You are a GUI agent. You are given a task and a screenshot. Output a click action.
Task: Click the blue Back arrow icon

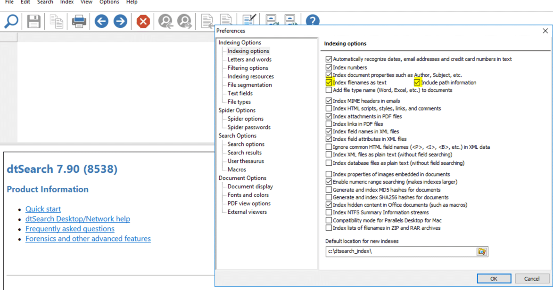pyautogui.click(x=101, y=21)
